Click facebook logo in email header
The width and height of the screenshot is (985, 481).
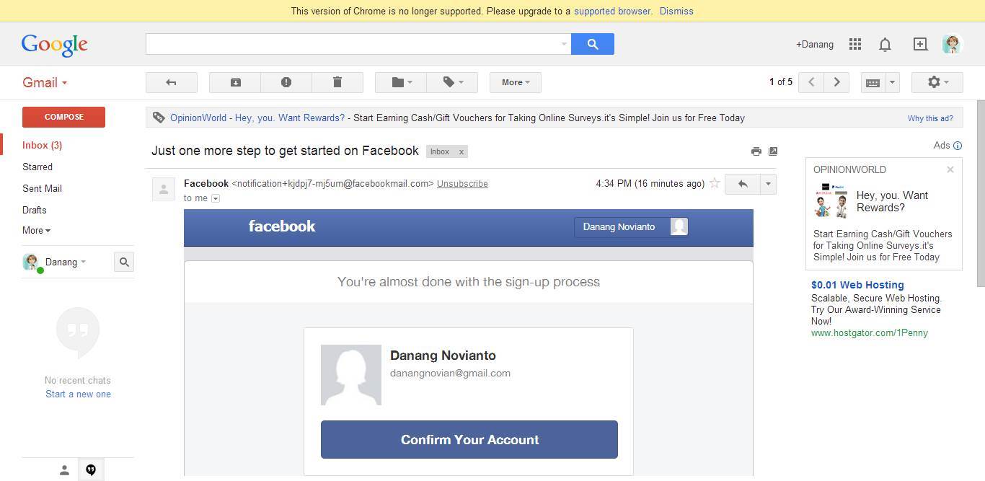click(x=282, y=226)
